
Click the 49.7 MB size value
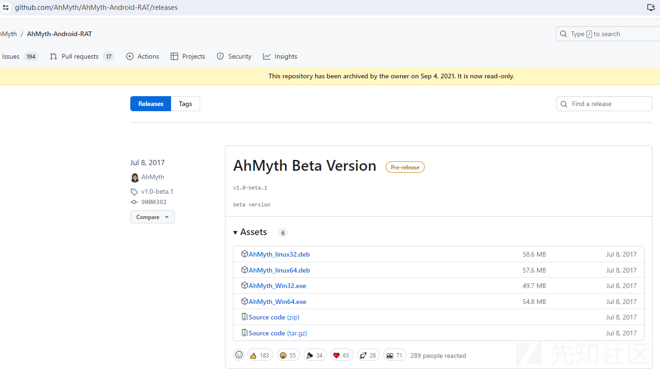(x=534, y=286)
